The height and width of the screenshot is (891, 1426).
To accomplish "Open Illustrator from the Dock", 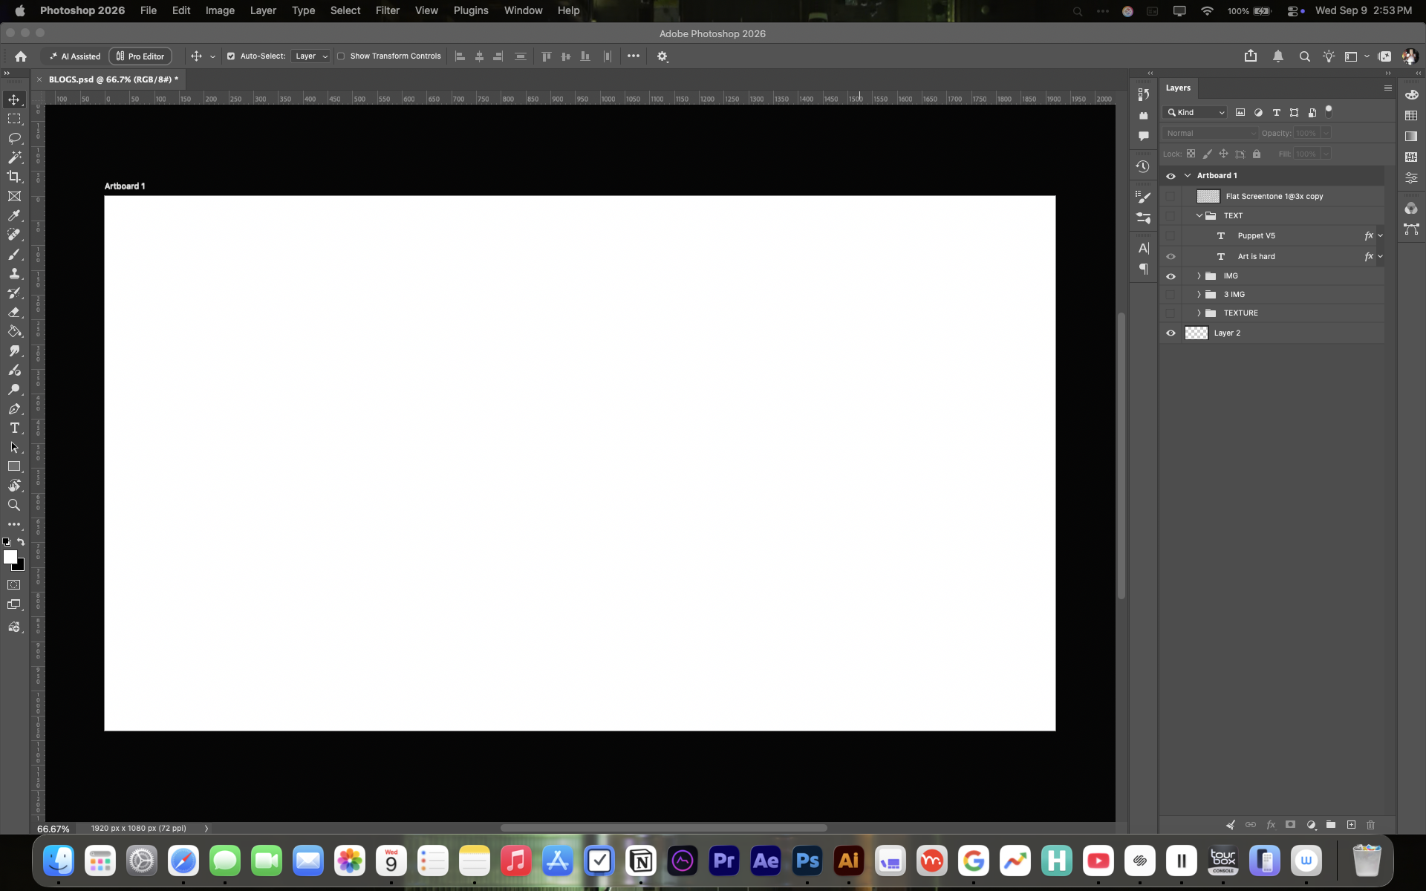I will [x=848, y=861].
